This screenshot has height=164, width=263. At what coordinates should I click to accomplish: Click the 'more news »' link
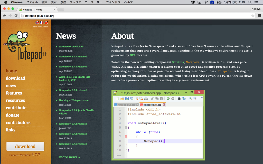pyautogui.click(x=69, y=157)
